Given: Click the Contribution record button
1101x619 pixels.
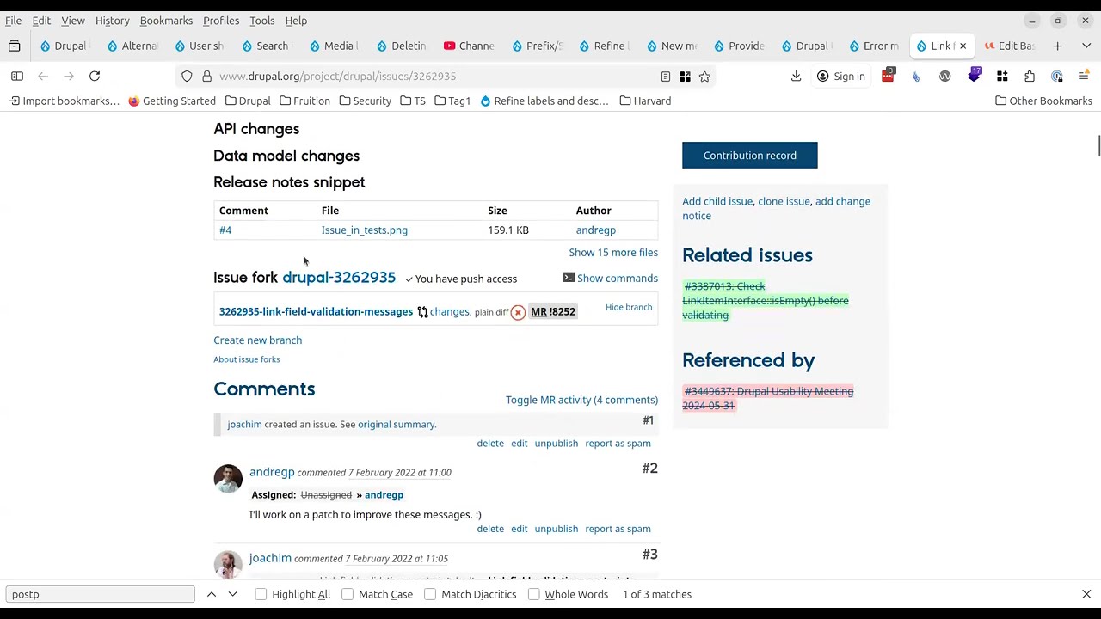Looking at the screenshot, I should tap(750, 156).
